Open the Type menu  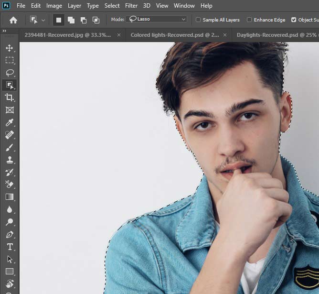(93, 6)
